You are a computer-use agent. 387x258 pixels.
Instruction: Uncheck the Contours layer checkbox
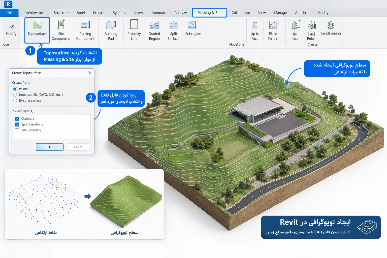pyautogui.click(x=17, y=119)
